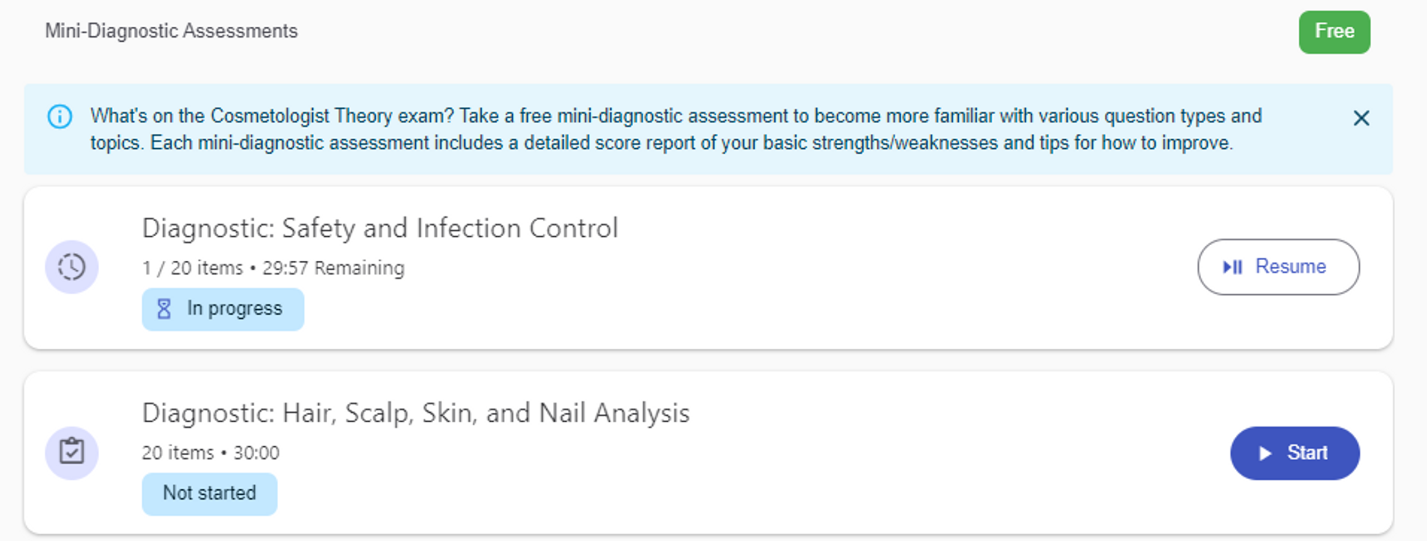Click the clipboard check icon for Hair diagnostic

pyautogui.click(x=72, y=452)
